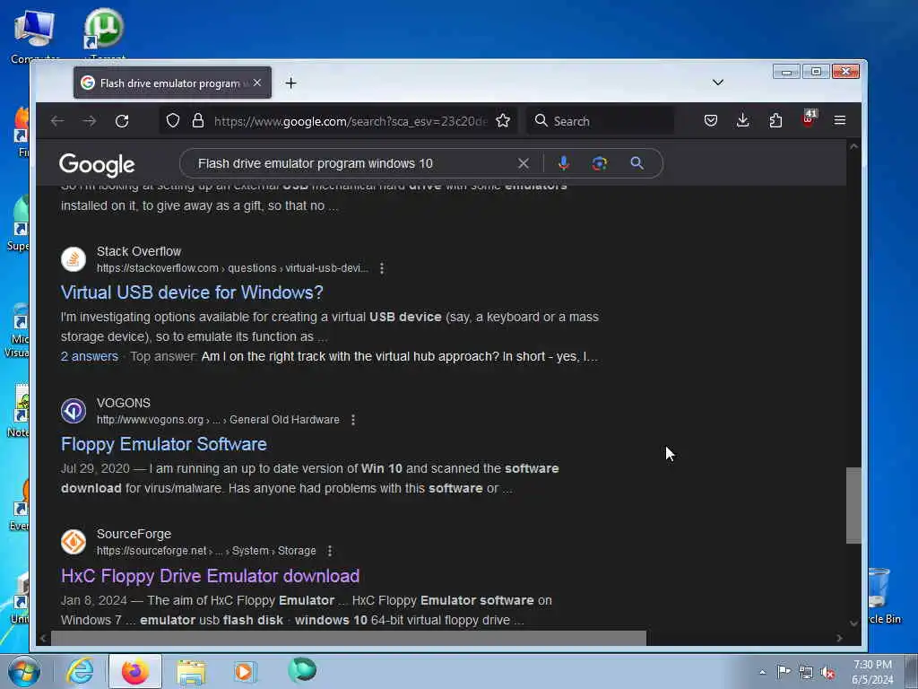Submit search with Google magnifier icon
Screen dimensions: 918x689
[637, 163]
